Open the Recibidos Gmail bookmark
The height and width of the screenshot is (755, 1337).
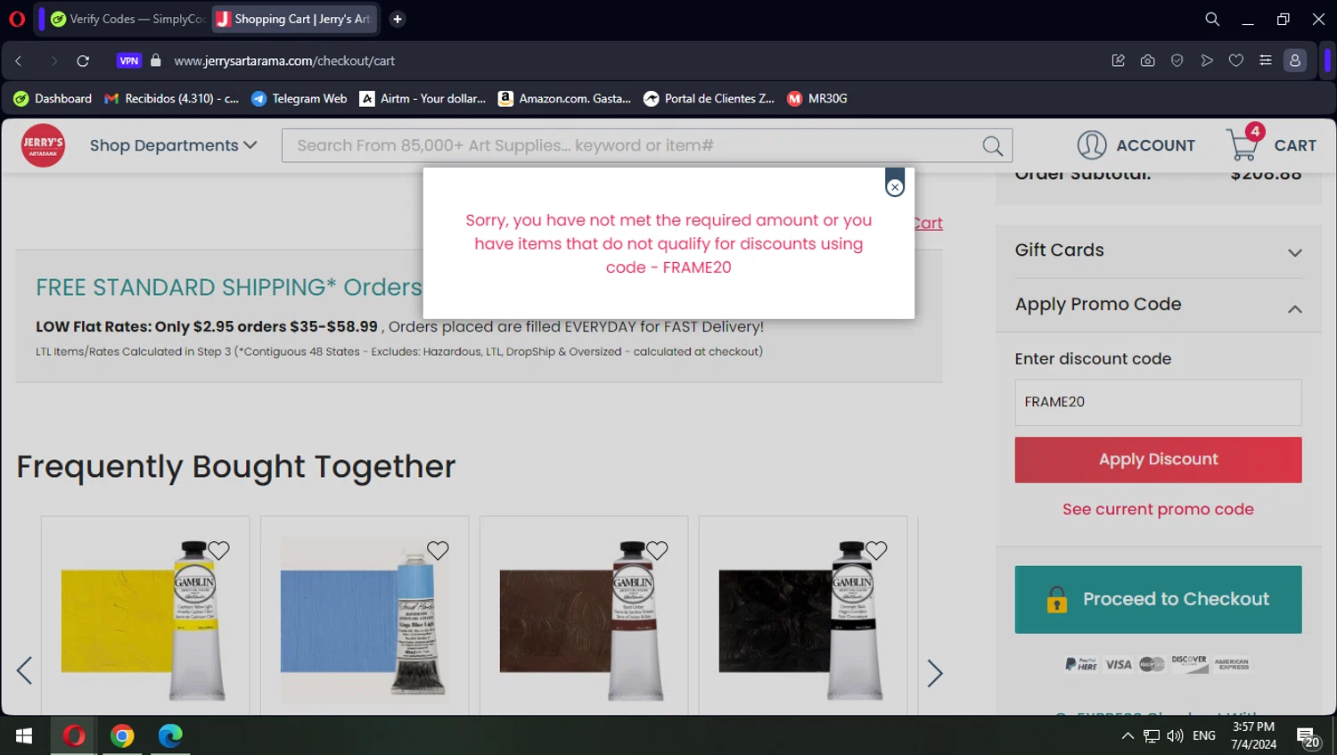click(172, 99)
